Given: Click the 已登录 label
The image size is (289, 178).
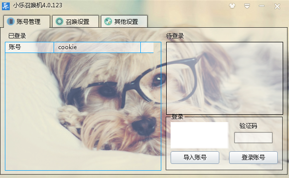Looking at the screenshot, I should 17,36.
